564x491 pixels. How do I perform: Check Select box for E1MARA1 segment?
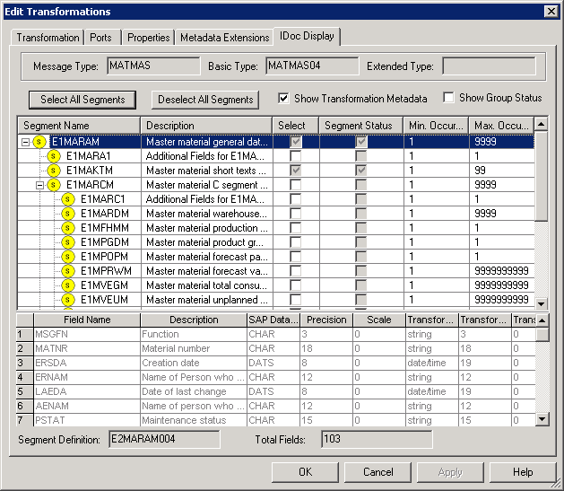click(x=295, y=156)
